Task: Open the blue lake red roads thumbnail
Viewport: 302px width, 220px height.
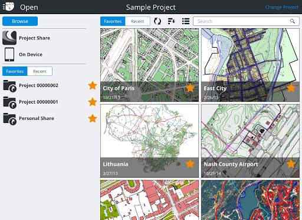Action: click(x=250, y=200)
